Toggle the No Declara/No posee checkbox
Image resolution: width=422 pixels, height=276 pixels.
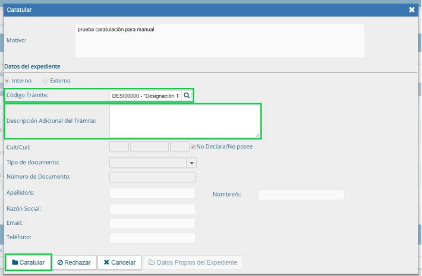tap(193, 147)
